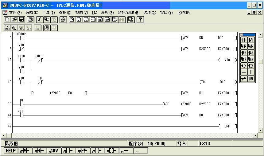The height and width of the screenshot is (156, 264).
Task: Toggle the ladder diagram view button
Action: coord(7,28)
